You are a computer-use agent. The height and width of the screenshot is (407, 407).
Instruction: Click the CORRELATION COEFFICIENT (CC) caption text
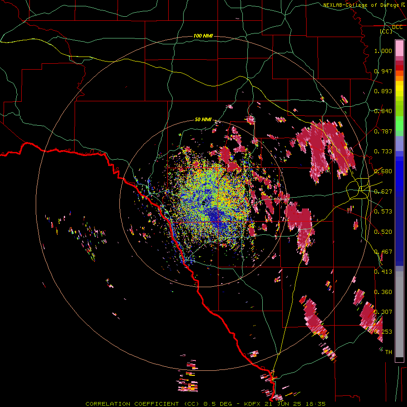142,404
